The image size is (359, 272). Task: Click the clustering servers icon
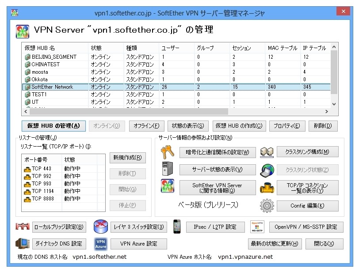[267, 152]
